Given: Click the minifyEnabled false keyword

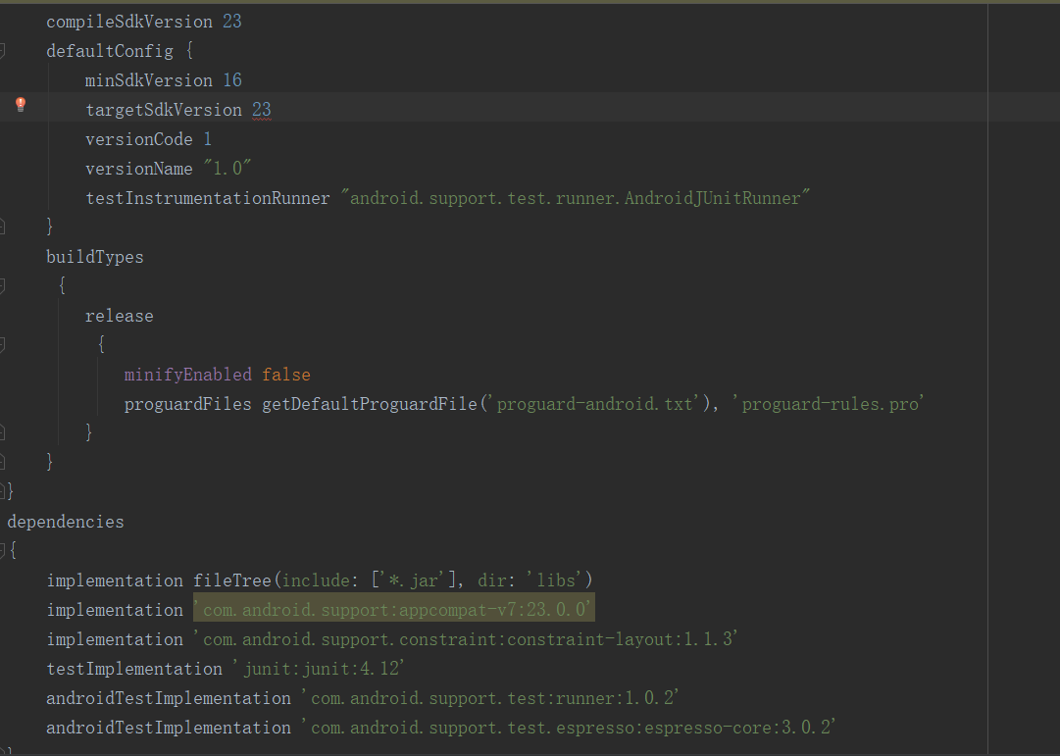Looking at the screenshot, I should tap(285, 374).
